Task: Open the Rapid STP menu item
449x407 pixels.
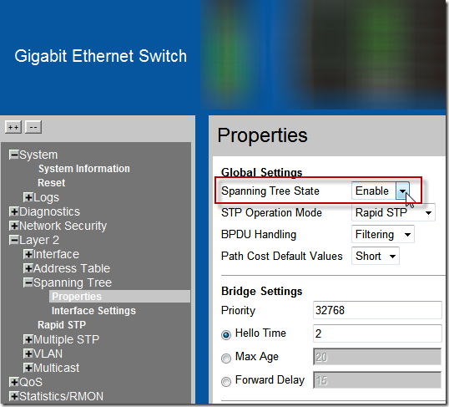Action: 62,325
